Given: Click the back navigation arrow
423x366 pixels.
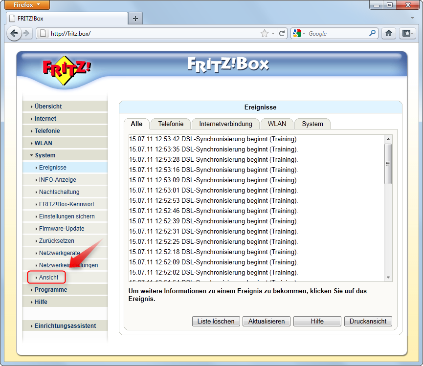Looking at the screenshot, I should tap(14, 33).
